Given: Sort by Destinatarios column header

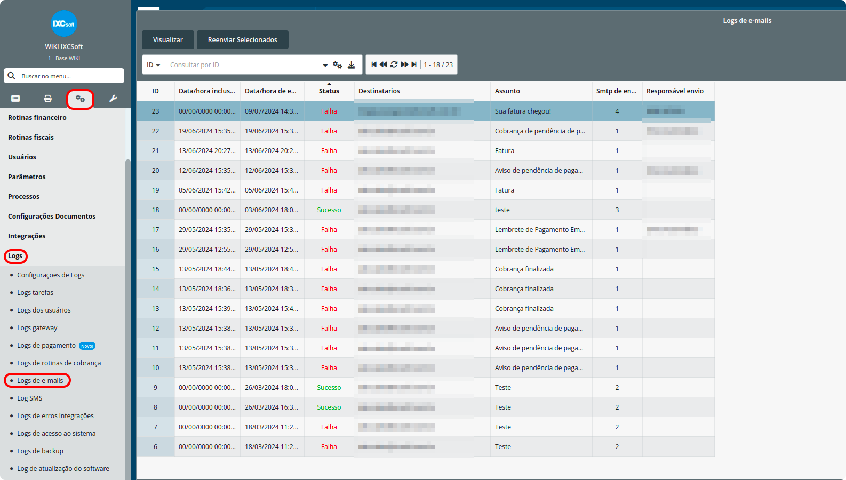Looking at the screenshot, I should 422,91.
